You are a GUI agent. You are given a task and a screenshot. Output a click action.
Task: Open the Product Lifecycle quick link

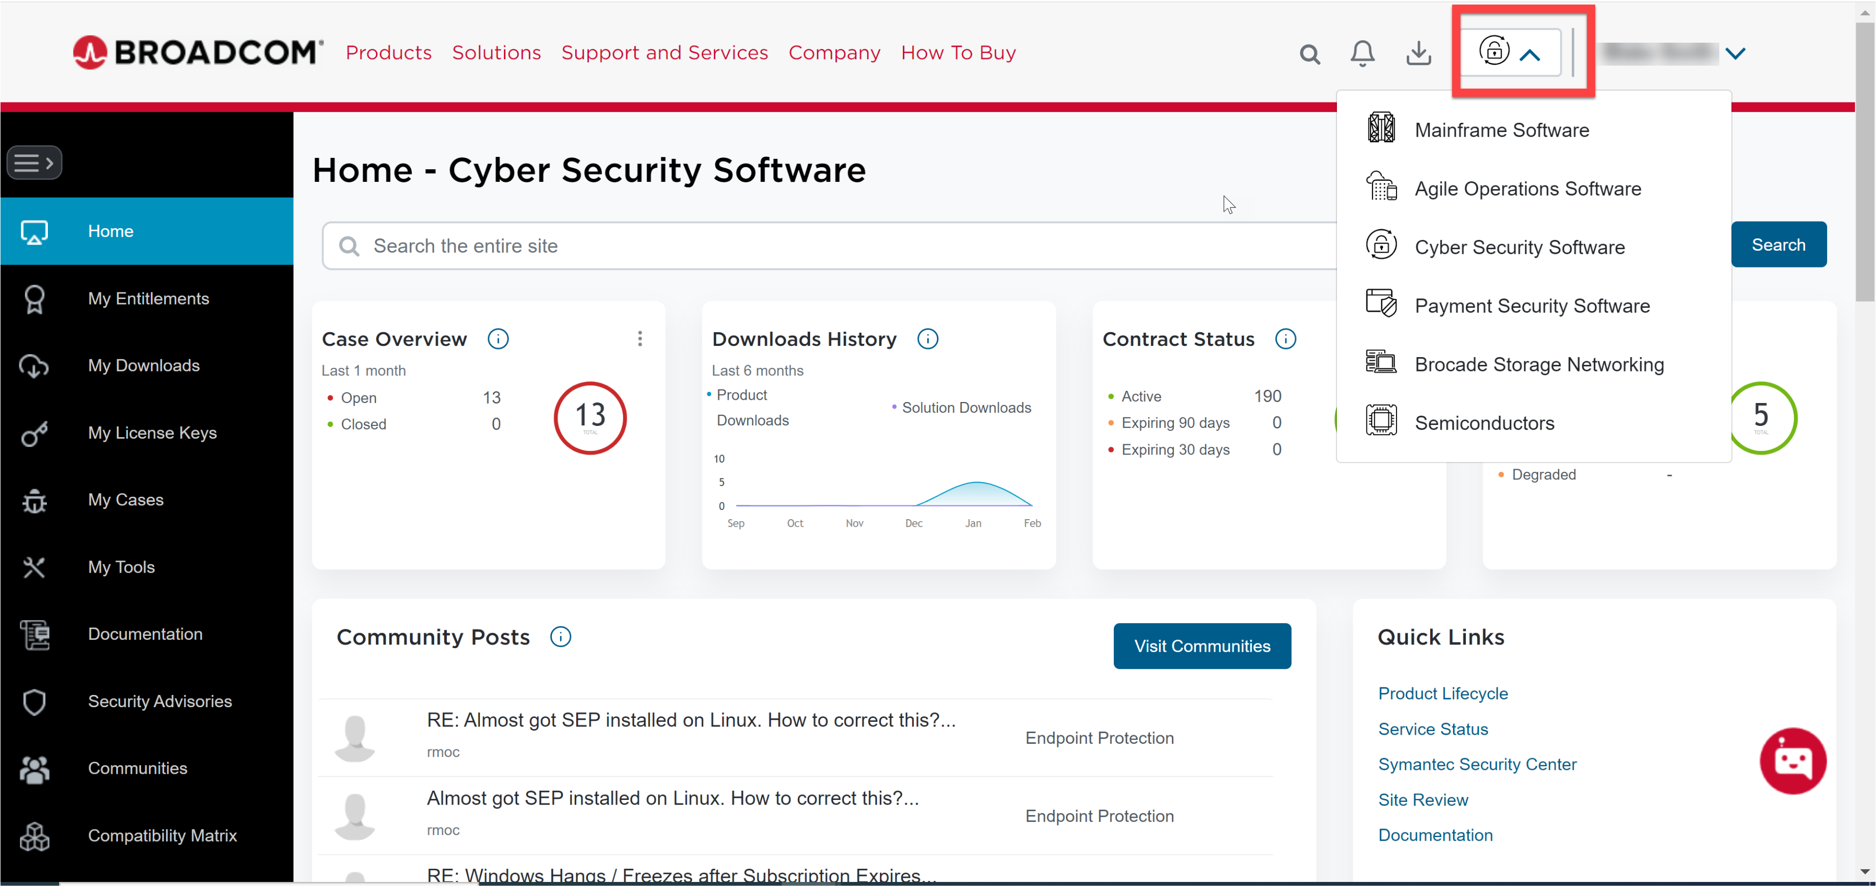click(x=1443, y=693)
